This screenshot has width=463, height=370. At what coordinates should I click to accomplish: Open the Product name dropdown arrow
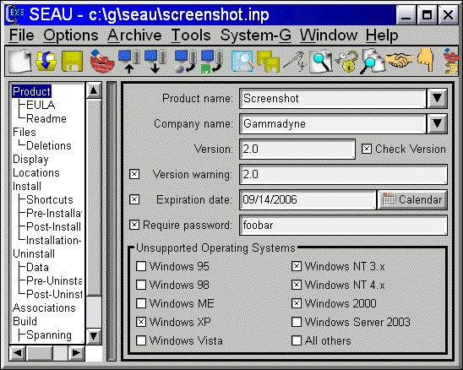pyautogui.click(x=437, y=98)
